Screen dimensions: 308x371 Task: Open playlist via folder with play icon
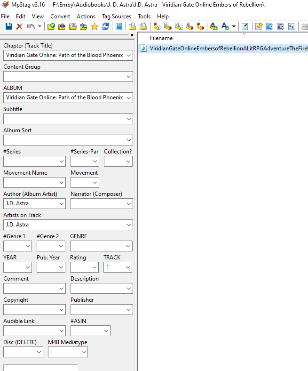[73, 26]
